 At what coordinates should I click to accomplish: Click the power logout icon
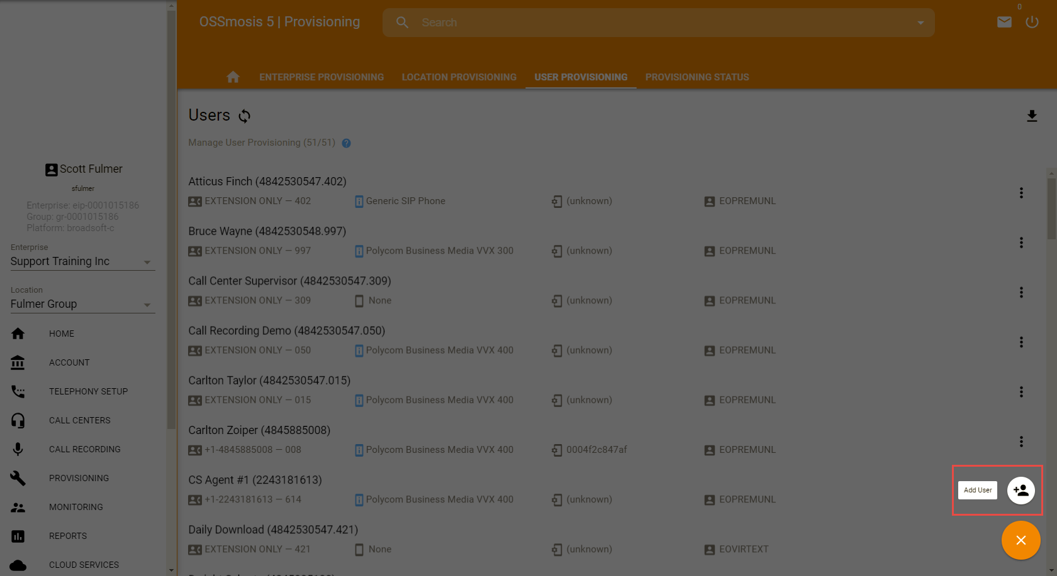point(1032,23)
